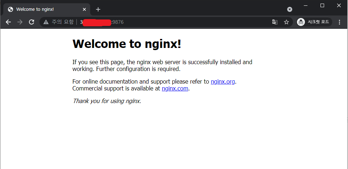This screenshot has width=348, height=169.
Task: Open the tab search dropdown arrow
Action: 290,9
